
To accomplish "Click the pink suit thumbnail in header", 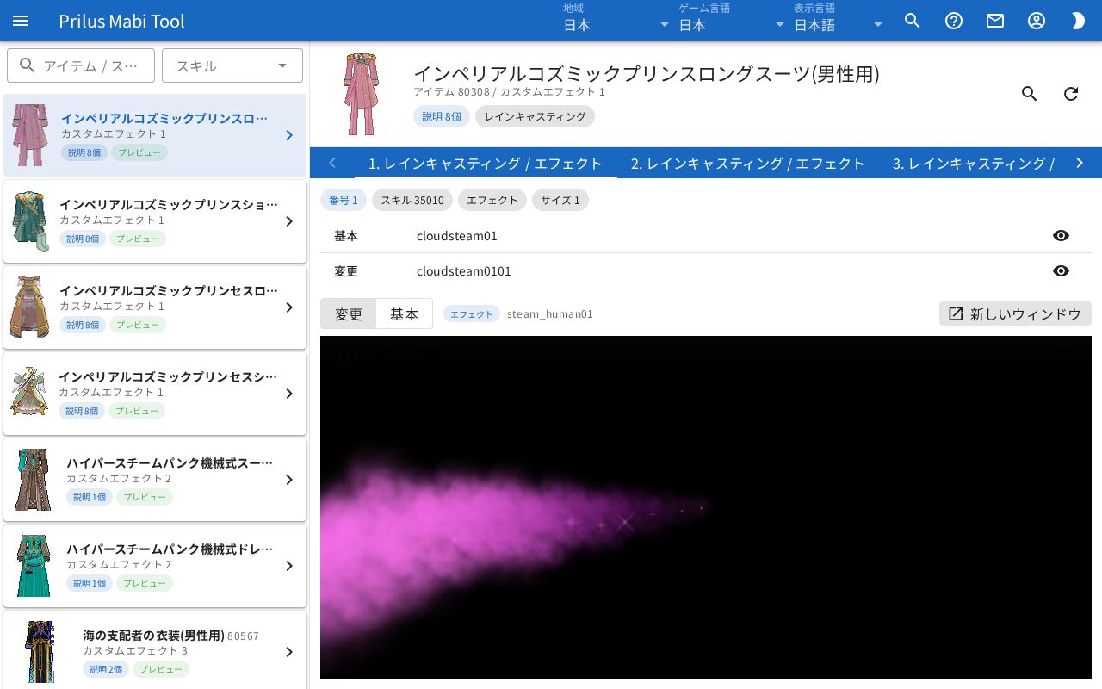I will 362,94.
